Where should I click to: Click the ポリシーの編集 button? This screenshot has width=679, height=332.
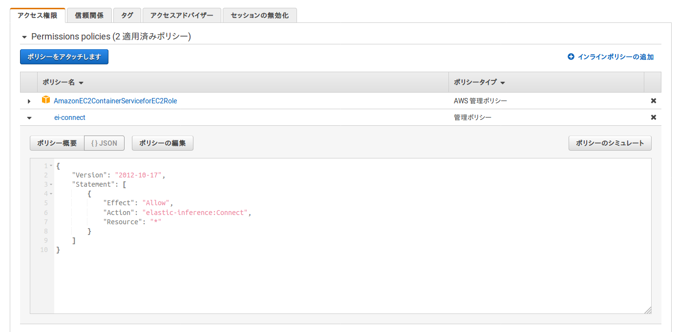(162, 143)
